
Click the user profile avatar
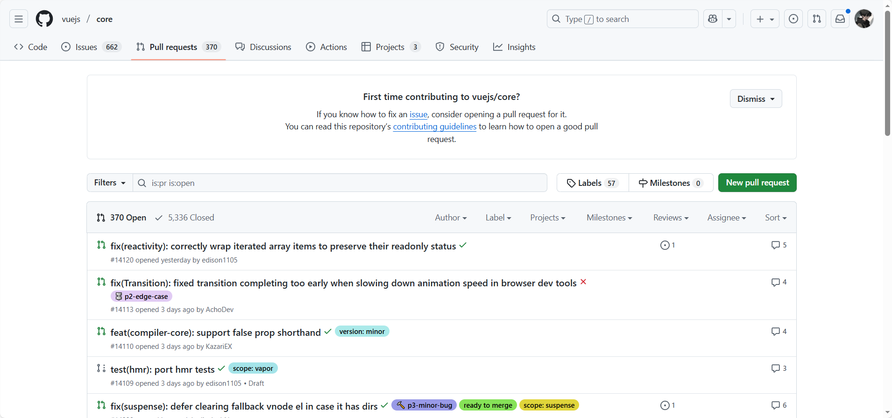click(x=864, y=19)
